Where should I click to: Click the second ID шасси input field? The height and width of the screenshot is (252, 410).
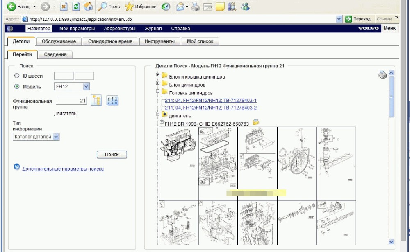(x=84, y=76)
